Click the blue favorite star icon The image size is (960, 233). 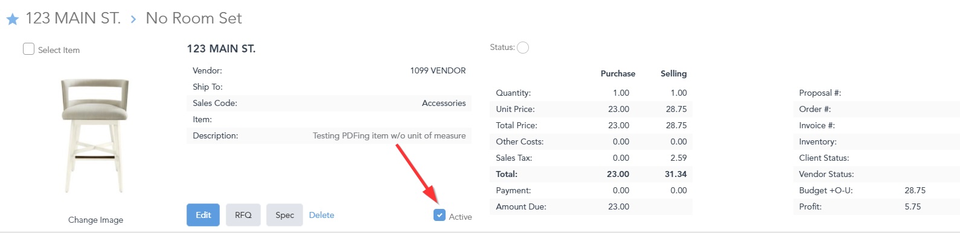click(13, 19)
